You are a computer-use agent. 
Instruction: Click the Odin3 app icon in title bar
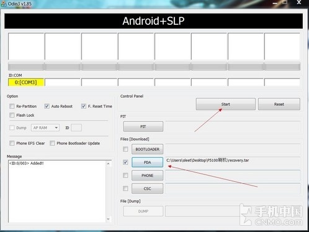tap(3, 4)
